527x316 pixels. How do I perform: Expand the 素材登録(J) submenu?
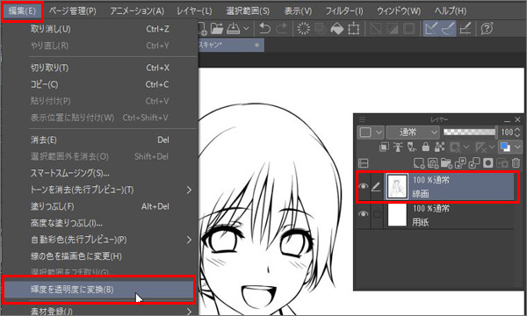99,312
